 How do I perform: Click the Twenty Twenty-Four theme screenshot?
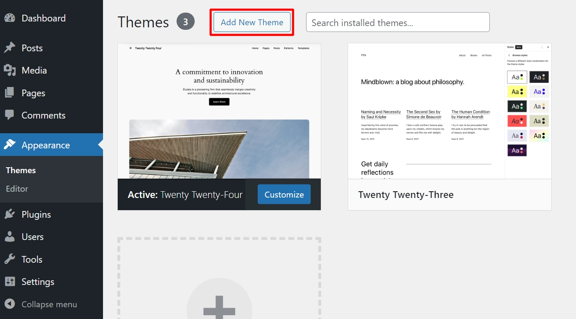click(219, 111)
